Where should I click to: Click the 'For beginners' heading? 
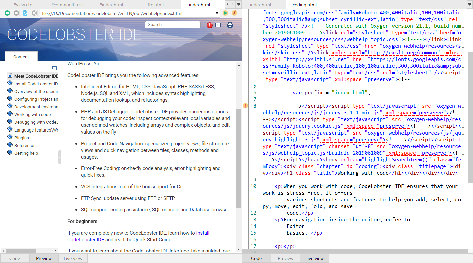pyautogui.click(x=82, y=221)
